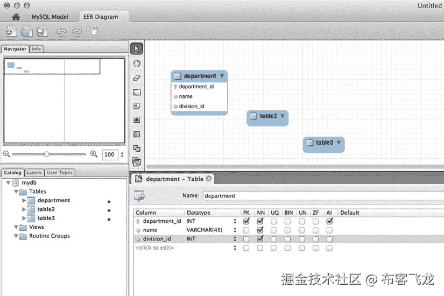Open the Info tab

[x=36, y=49]
